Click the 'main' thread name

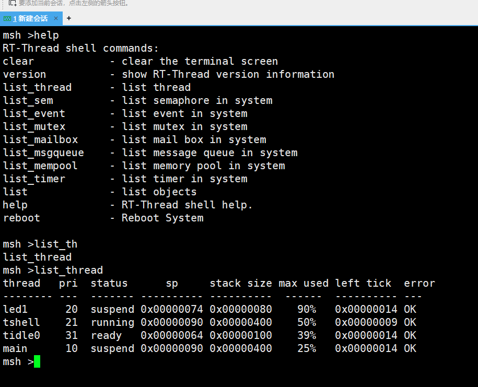coord(15,348)
